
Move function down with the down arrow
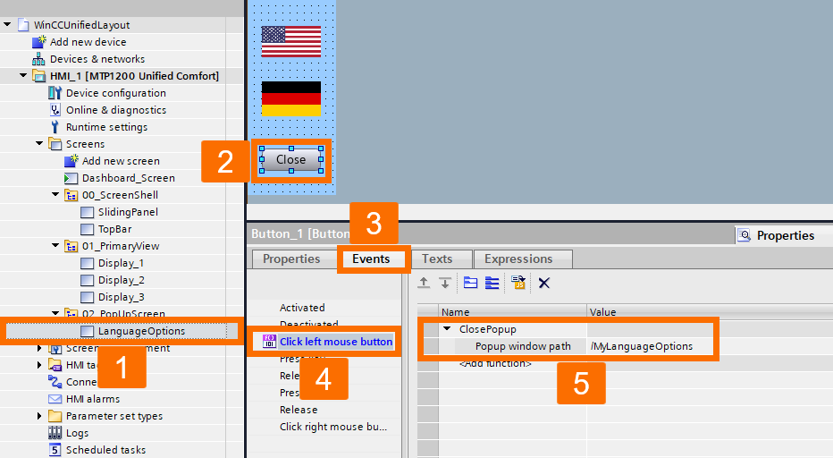[x=445, y=283]
